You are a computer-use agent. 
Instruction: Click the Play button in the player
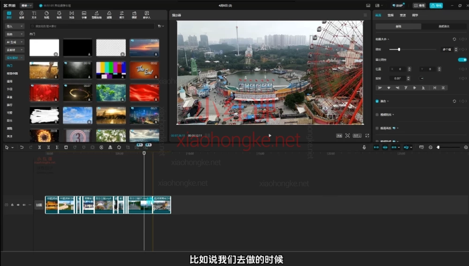(270, 136)
